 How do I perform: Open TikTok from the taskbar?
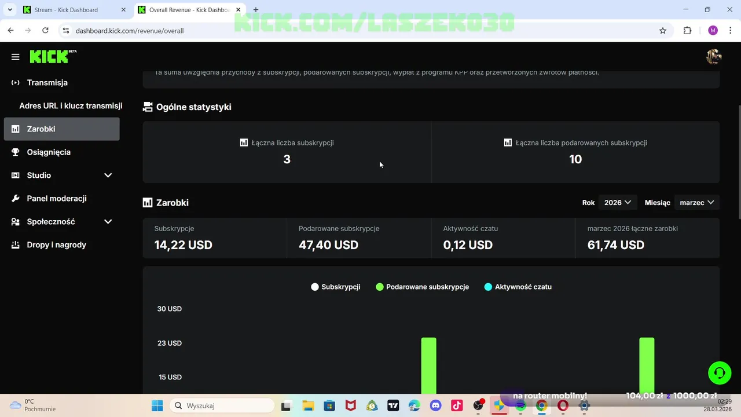point(457,405)
